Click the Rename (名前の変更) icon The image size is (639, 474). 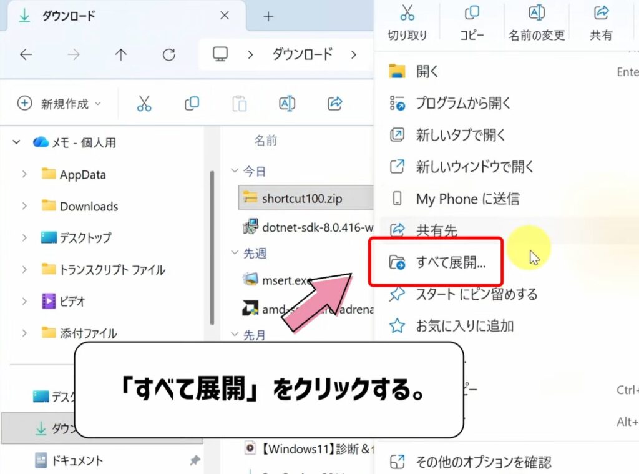537,19
